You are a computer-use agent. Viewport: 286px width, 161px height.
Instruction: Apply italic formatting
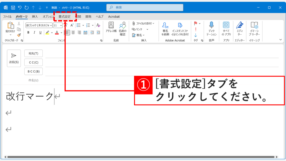[x=34, y=33]
